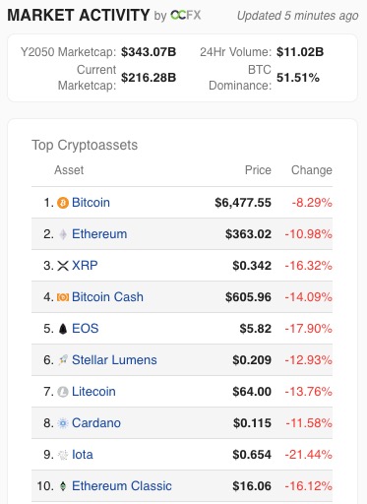Open the Stellar Lumens link
367x504 pixels.
coord(114,360)
